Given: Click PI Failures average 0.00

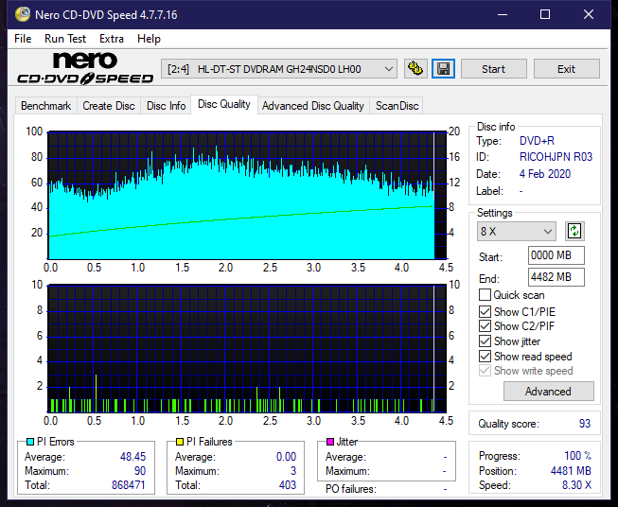Looking at the screenshot, I should click(x=286, y=457).
